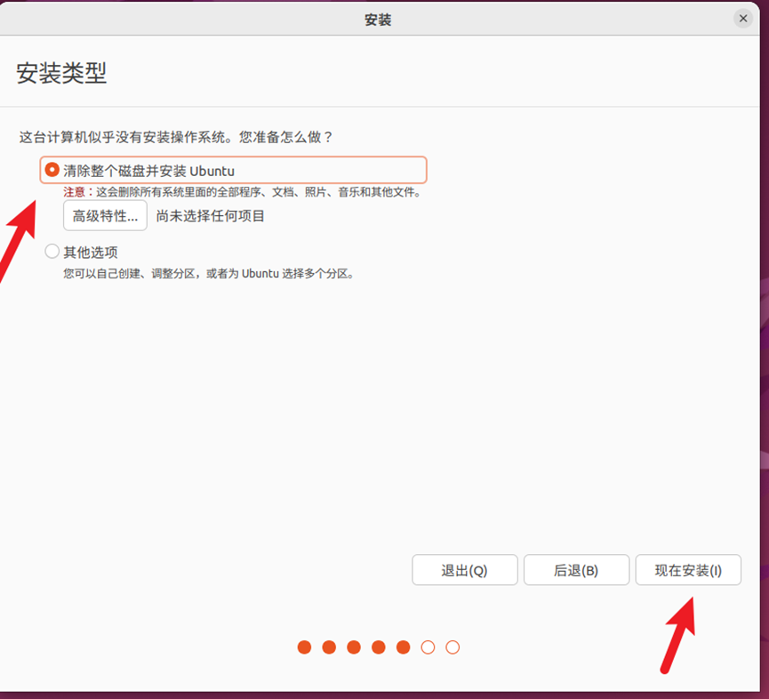Click the question text 这台计算机似乎没有安装操作系统
Screen dimensions: 769x699
pyautogui.click(x=125, y=137)
